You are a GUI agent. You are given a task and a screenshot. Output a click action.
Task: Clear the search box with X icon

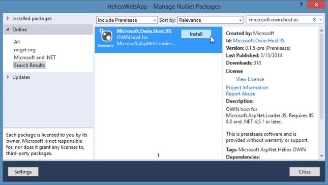tap(314, 19)
